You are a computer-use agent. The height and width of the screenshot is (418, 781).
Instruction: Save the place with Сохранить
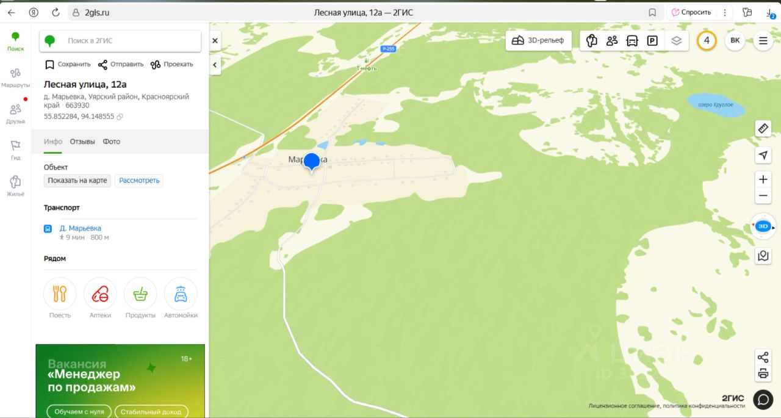(67, 64)
